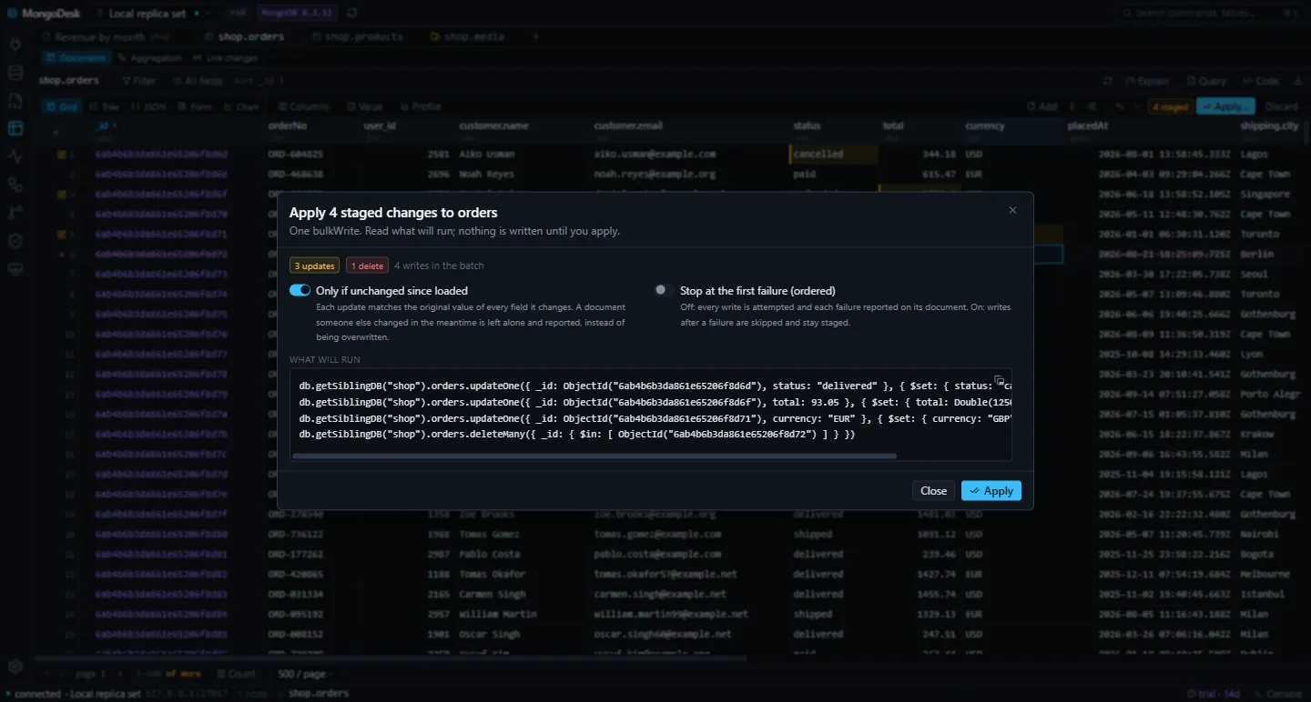The height and width of the screenshot is (702, 1311).
Task: Click the reload icon left of Explain
Action: [1107, 81]
